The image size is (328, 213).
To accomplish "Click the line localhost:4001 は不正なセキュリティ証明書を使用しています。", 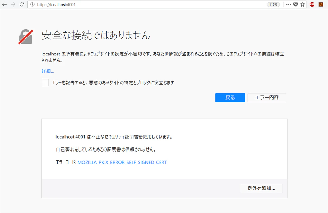I will [x=114, y=137].
